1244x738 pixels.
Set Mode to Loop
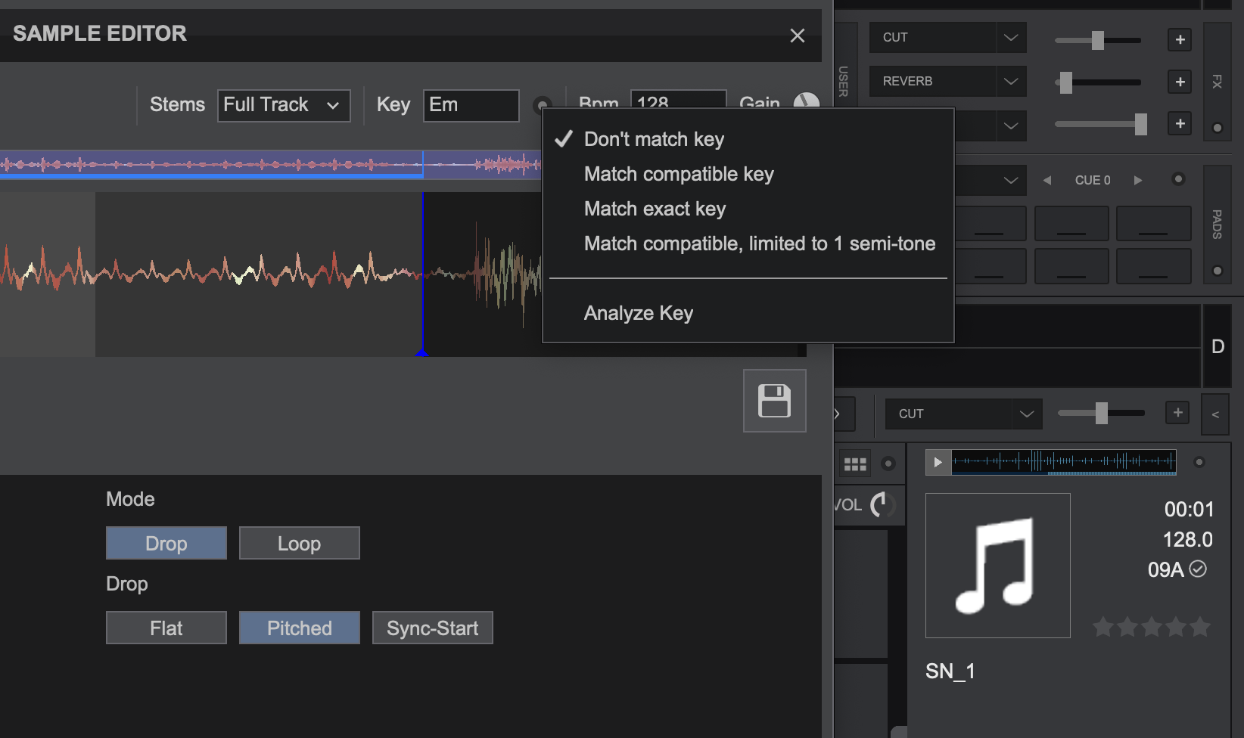(x=300, y=543)
